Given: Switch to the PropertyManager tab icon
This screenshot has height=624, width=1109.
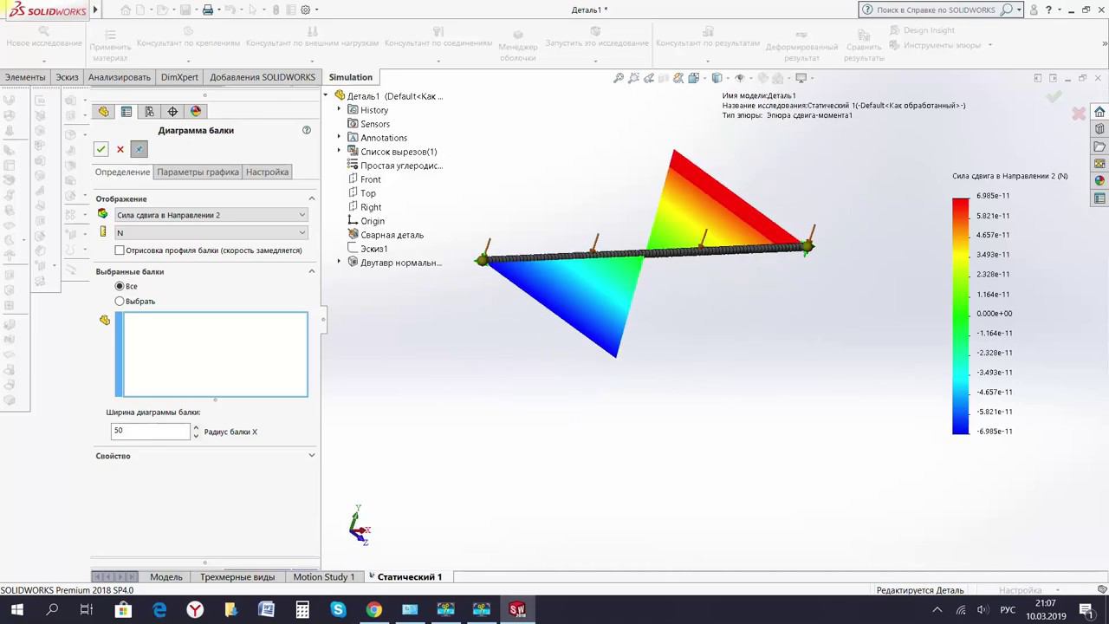Looking at the screenshot, I should [x=126, y=111].
